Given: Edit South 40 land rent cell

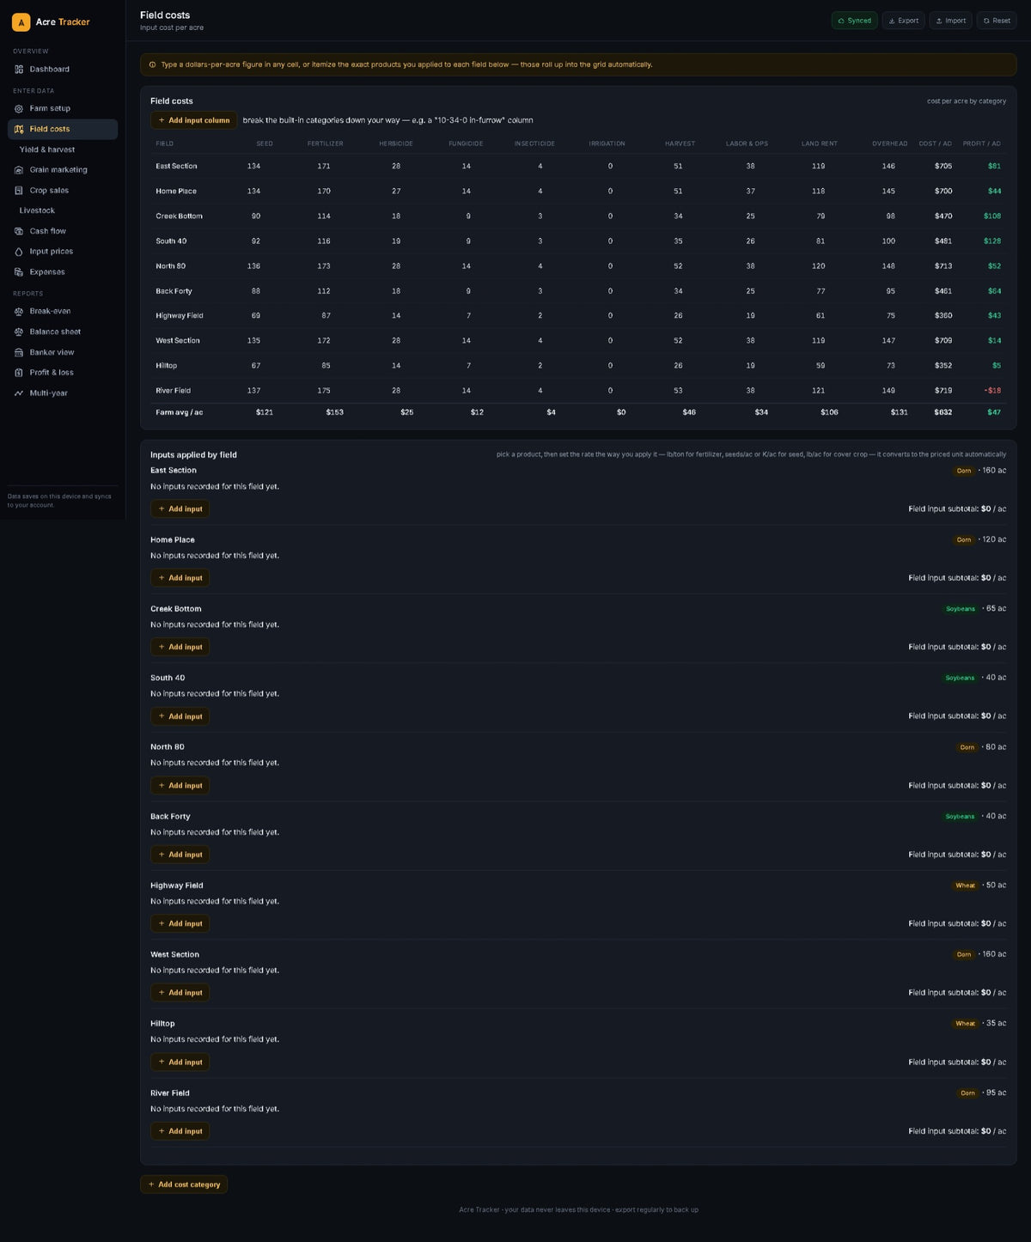Looking at the screenshot, I should tap(820, 241).
